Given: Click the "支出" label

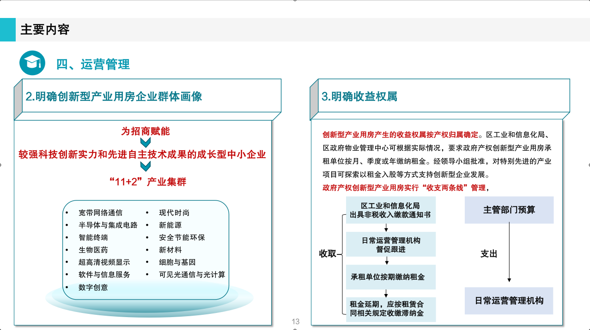Looking at the screenshot, I should [489, 253].
